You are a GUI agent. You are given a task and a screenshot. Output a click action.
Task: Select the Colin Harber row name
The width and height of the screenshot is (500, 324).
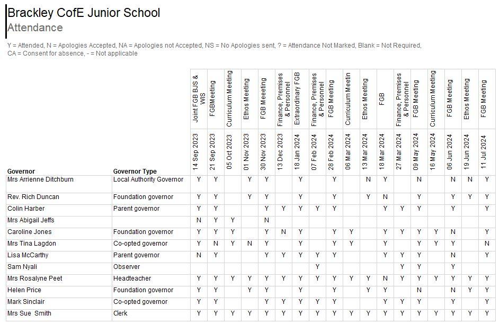pyautogui.click(x=26, y=209)
